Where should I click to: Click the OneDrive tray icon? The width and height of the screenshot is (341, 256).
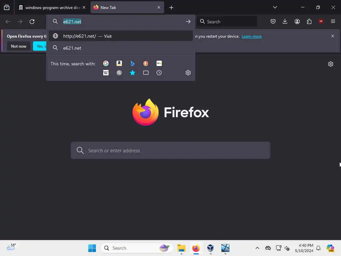click(x=268, y=248)
